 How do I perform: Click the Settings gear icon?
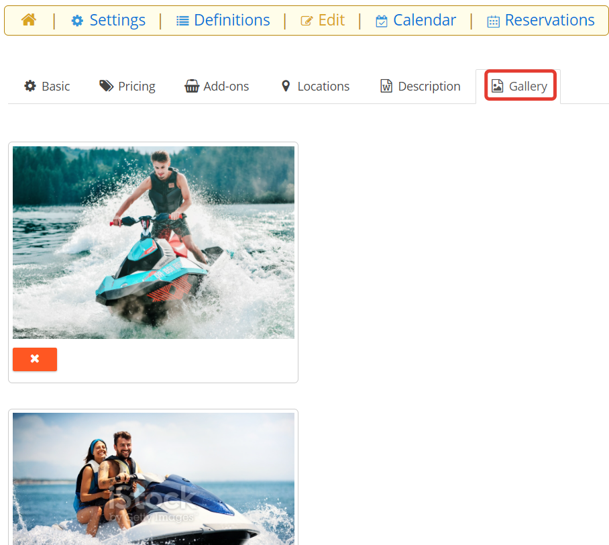(x=77, y=21)
